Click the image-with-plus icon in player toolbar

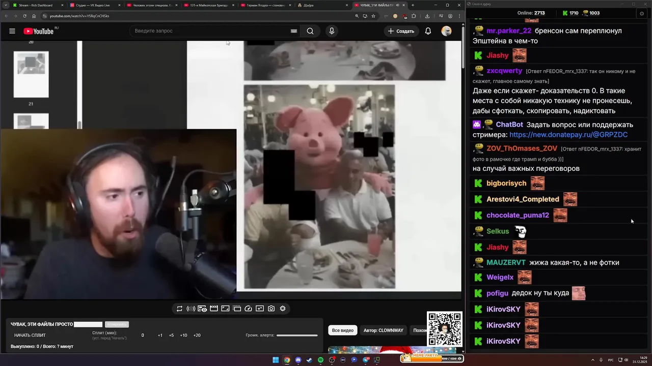[x=260, y=309]
